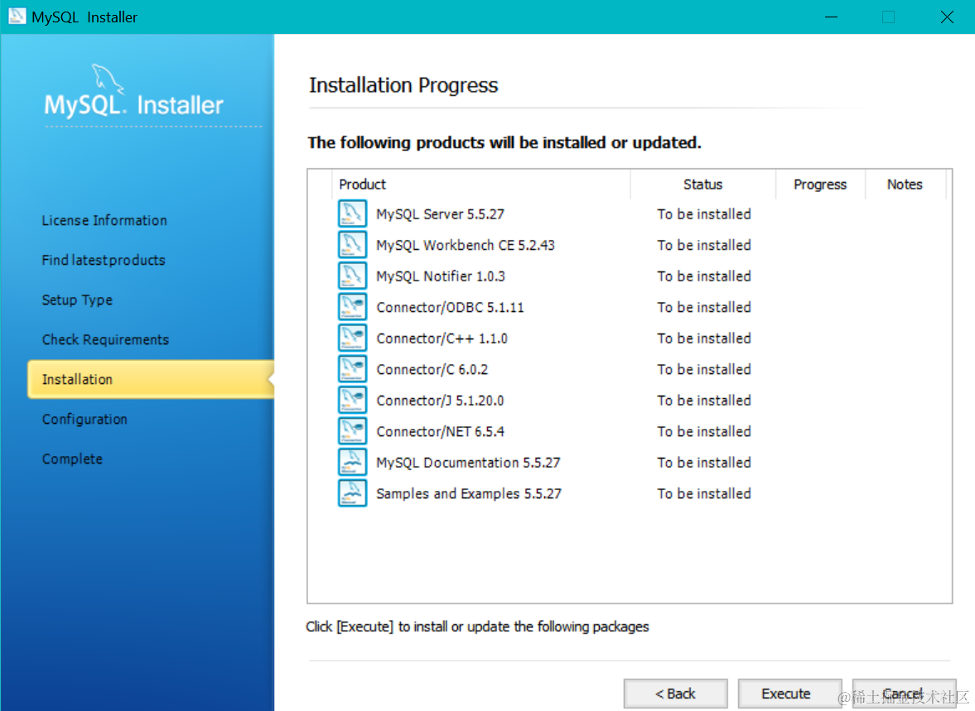Image resolution: width=975 pixels, height=711 pixels.
Task: Click Connector/ODBC's To be installed status
Action: [704, 308]
